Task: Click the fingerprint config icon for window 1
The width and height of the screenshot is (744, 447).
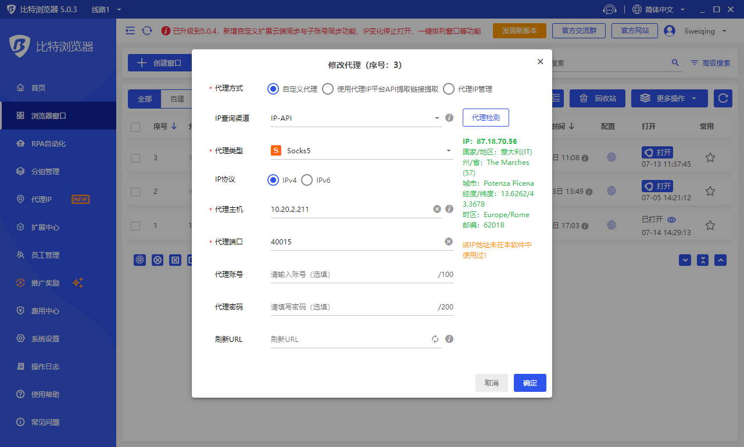Action: coord(611,225)
